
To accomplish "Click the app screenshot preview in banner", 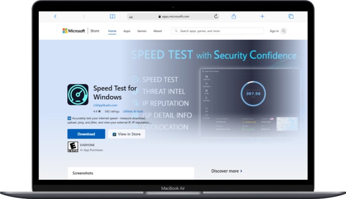I will click(x=250, y=103).
